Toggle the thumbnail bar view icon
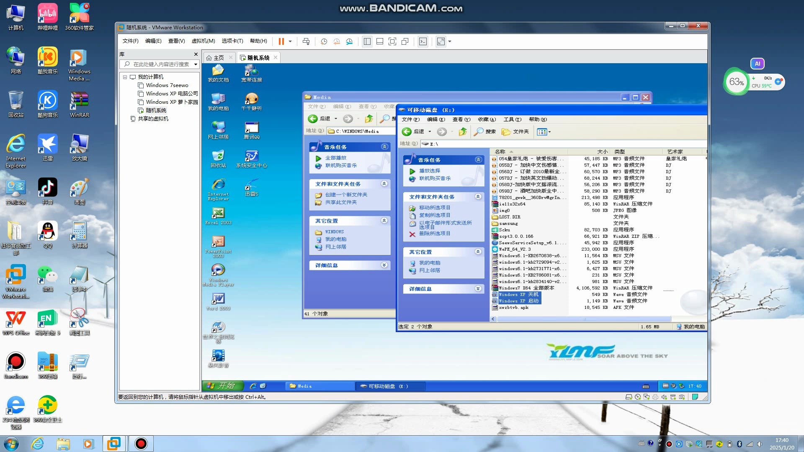The height and width of the screenshot is (452, 804). pyautogui.click(x=380, y=41)
